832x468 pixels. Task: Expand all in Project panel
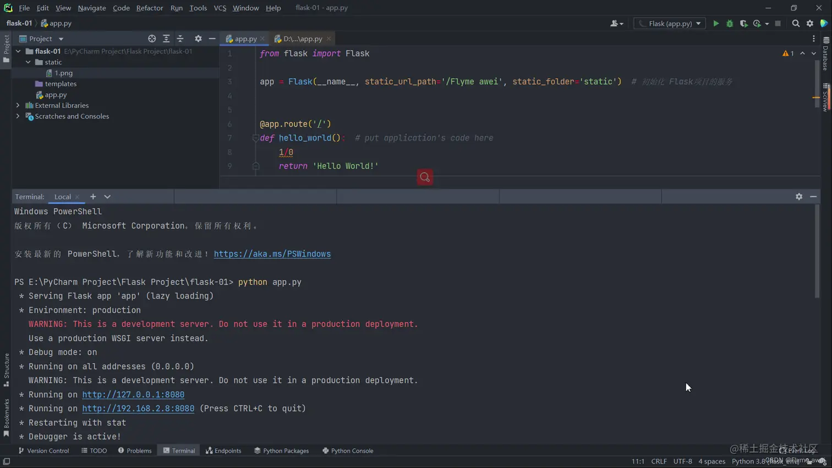coord(166,38)
